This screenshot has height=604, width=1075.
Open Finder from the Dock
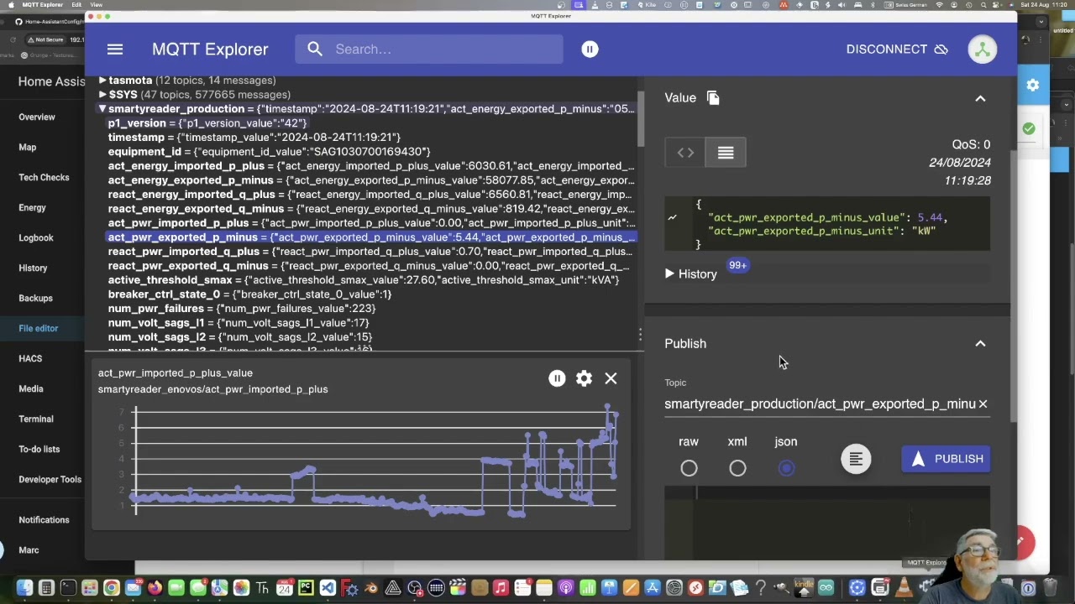24,588
